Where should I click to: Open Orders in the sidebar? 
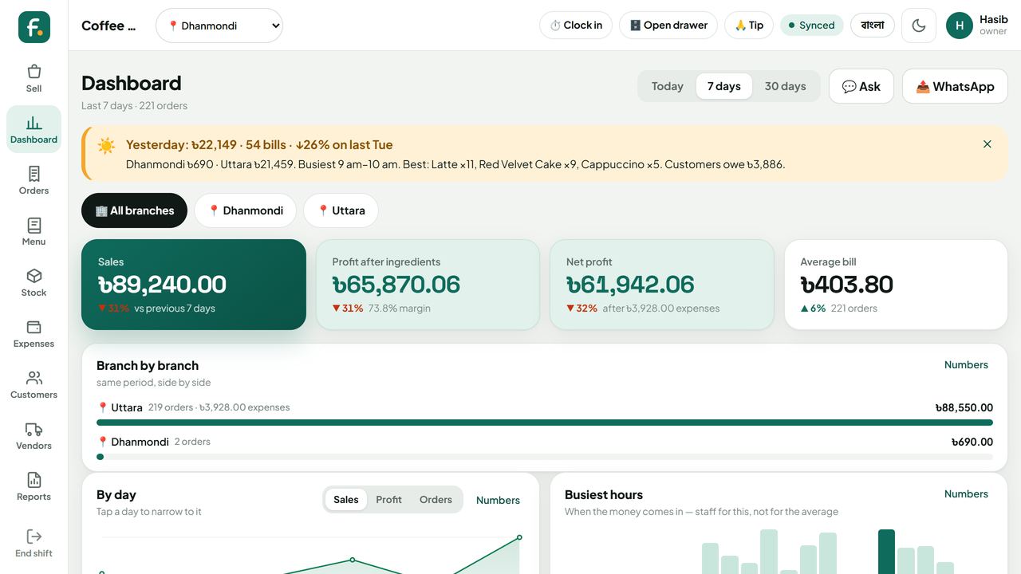click(x=34, y=180)
